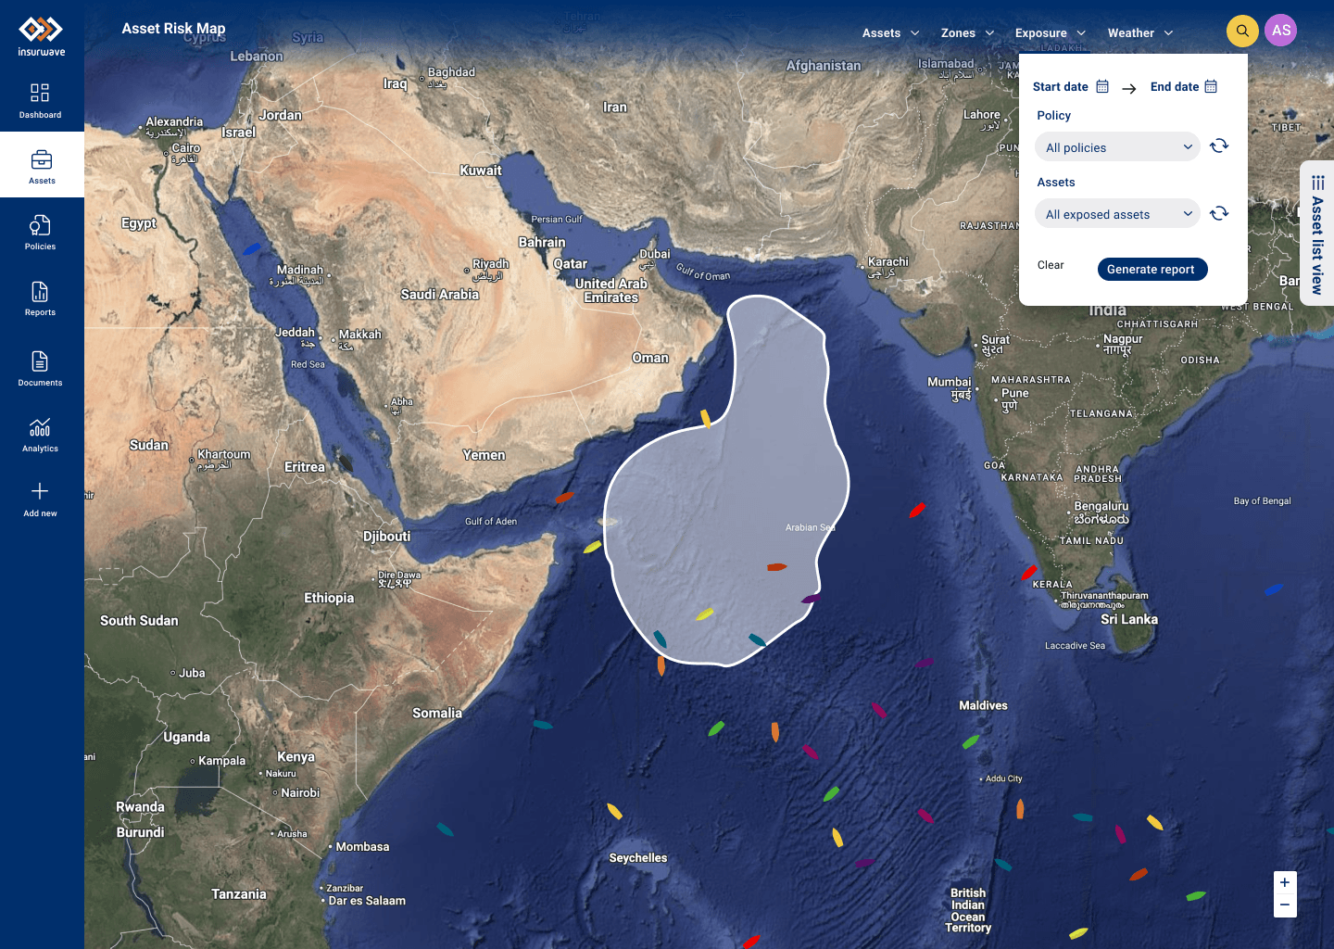Open the Policies sidebar icon
Screen dimensions: 1334x949
pos(40,225)
